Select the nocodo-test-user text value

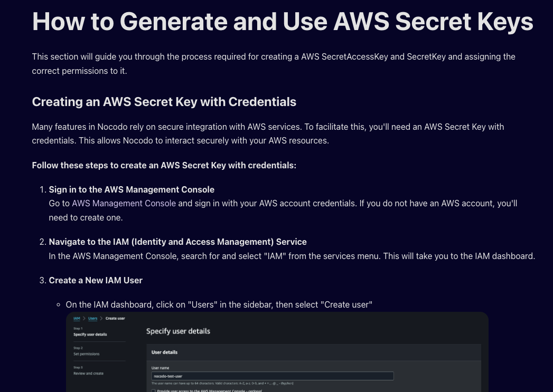coord(170,376)
